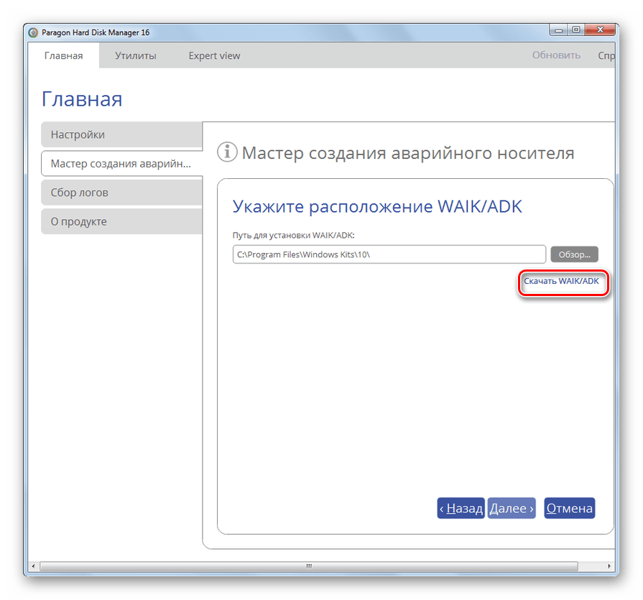
Task: Cancel the wizard with Отмена
Action: coord(569,508)
